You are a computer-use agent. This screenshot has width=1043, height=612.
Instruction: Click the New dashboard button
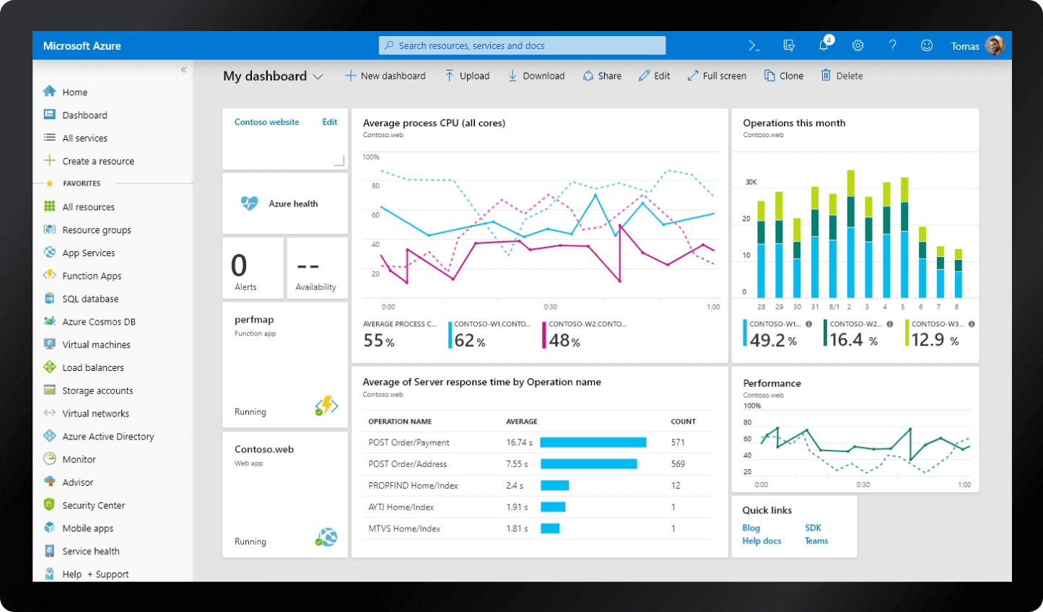coord(385,76)
